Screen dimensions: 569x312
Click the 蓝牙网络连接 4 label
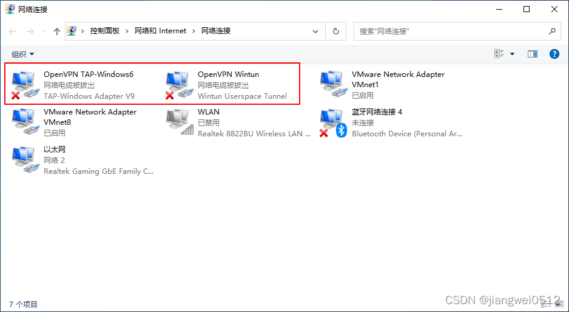click(x=377, y=112)
